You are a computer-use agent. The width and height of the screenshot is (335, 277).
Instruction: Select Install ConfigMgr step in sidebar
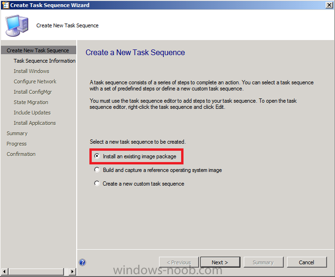(x=32, y=92)
